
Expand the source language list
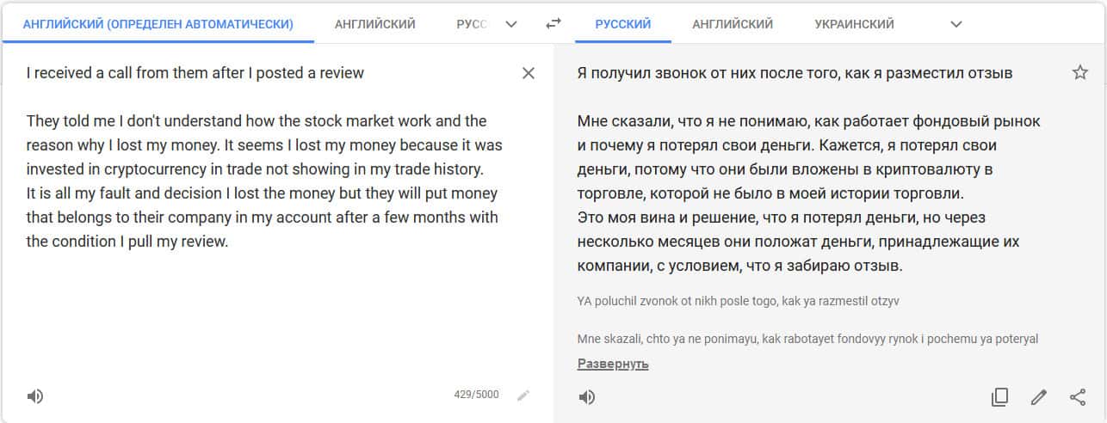point(511,24)
